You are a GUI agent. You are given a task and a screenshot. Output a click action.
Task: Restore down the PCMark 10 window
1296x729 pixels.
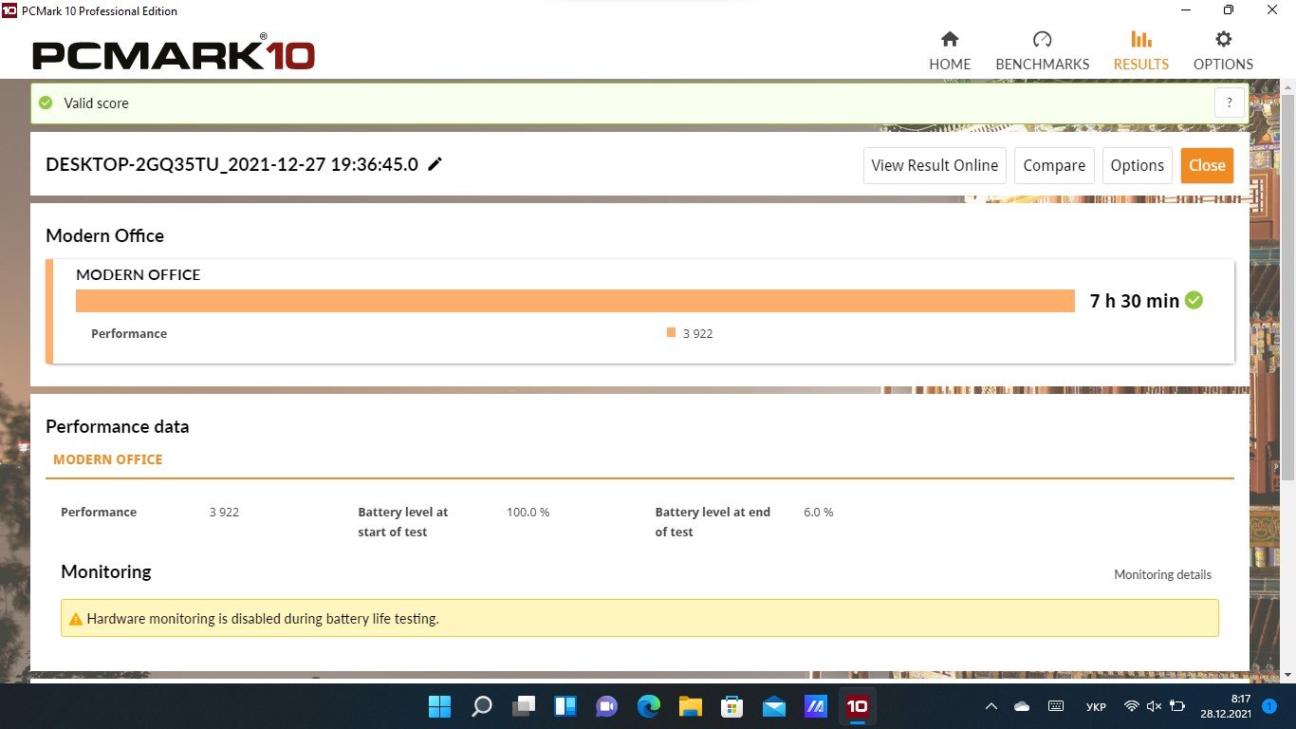click(x=1229, y=10)
